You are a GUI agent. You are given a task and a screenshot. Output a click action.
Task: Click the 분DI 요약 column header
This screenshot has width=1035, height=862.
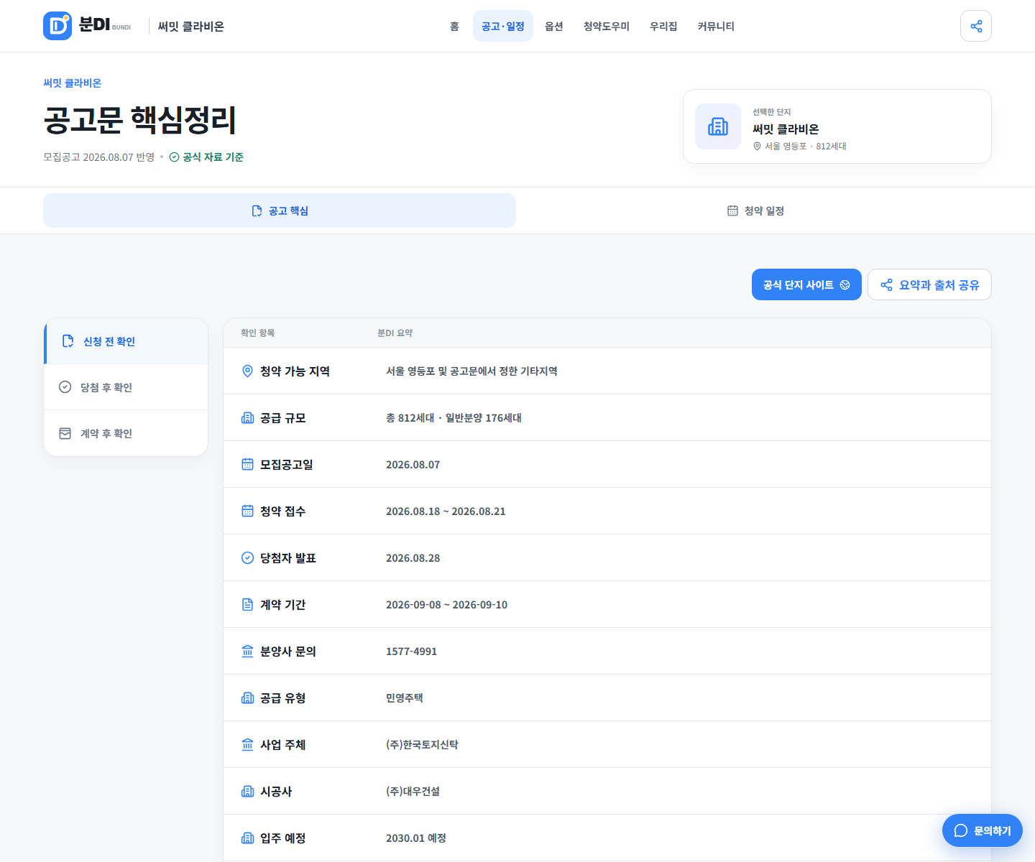tap(395, 333)
